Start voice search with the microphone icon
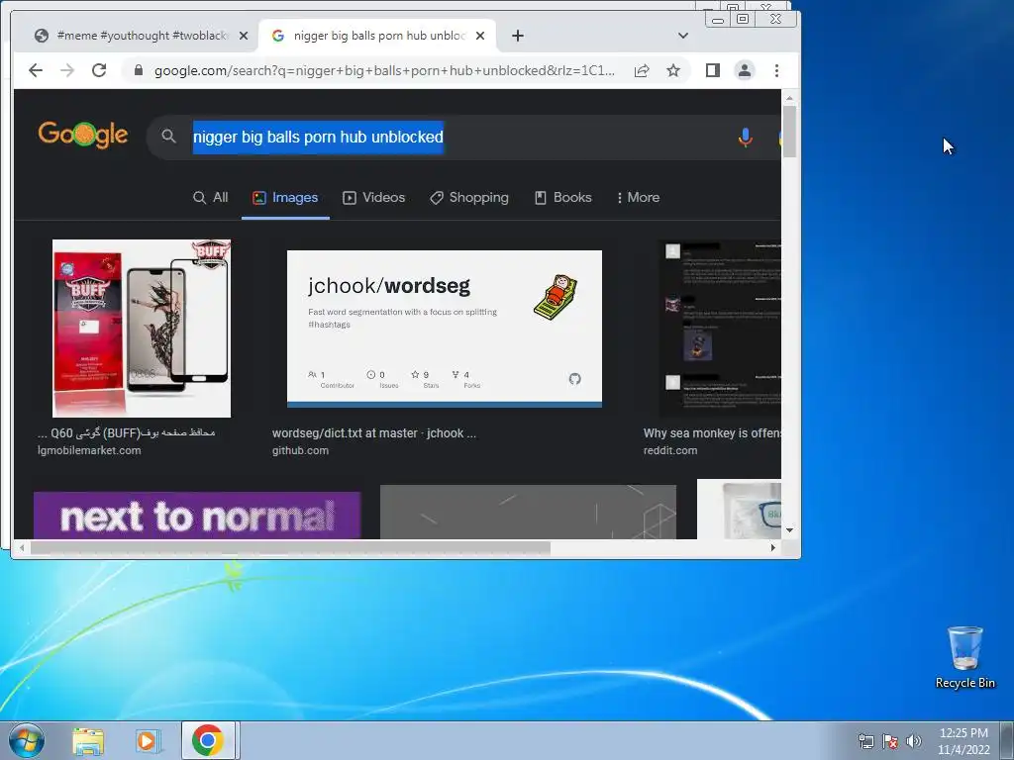Screen dimensions: 1014x760 tap(745, 137)
